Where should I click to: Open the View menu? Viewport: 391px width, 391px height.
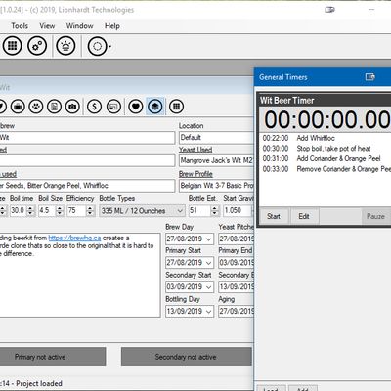47,26
